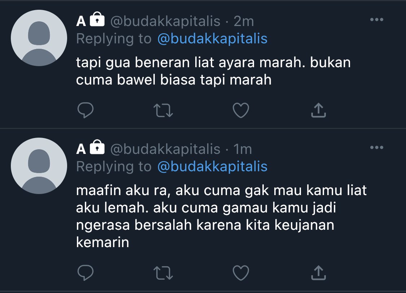The image size is (406, 293).
Task: Reply to the tweet about ayara marah
Action: (86, 110)
